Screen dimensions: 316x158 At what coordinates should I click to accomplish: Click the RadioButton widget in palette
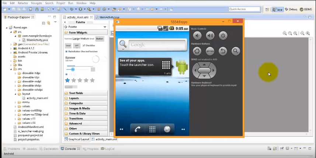point(73,52)
